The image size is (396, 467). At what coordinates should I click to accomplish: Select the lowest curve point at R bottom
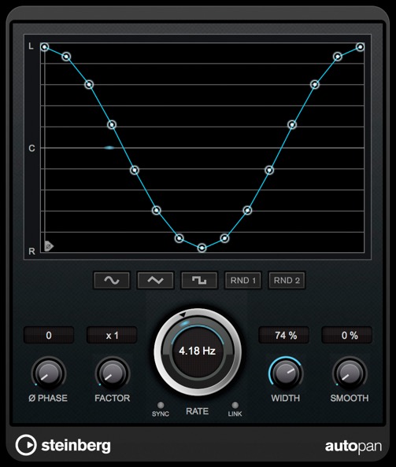(x=202, y=248)
